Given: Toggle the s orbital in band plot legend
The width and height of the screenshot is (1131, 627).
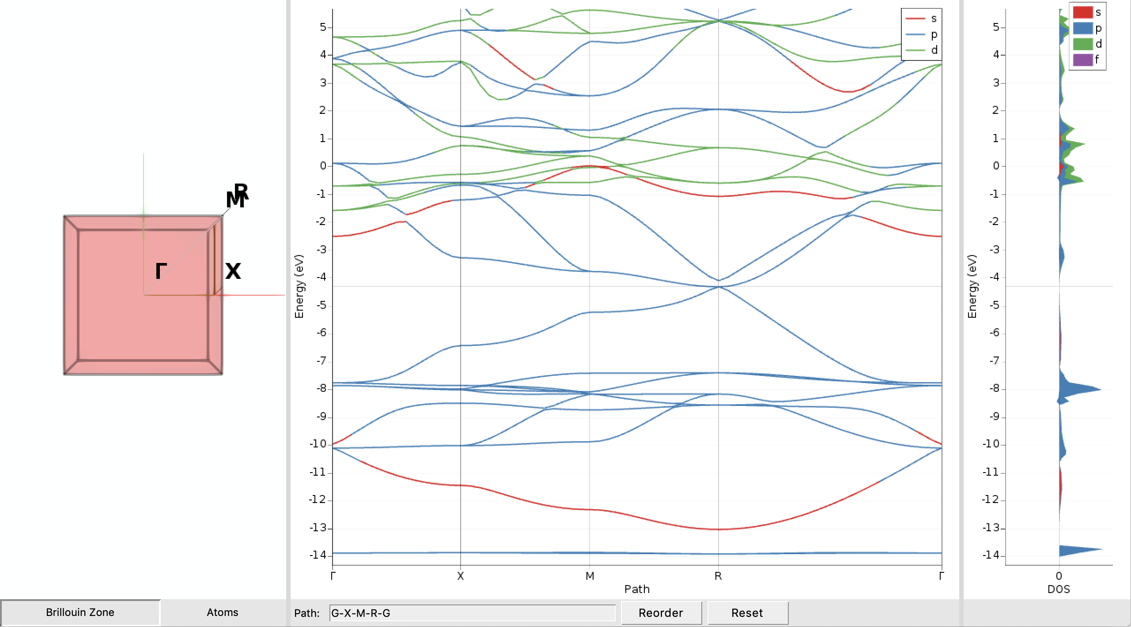Looking at the screenshot, I should 925,19.
